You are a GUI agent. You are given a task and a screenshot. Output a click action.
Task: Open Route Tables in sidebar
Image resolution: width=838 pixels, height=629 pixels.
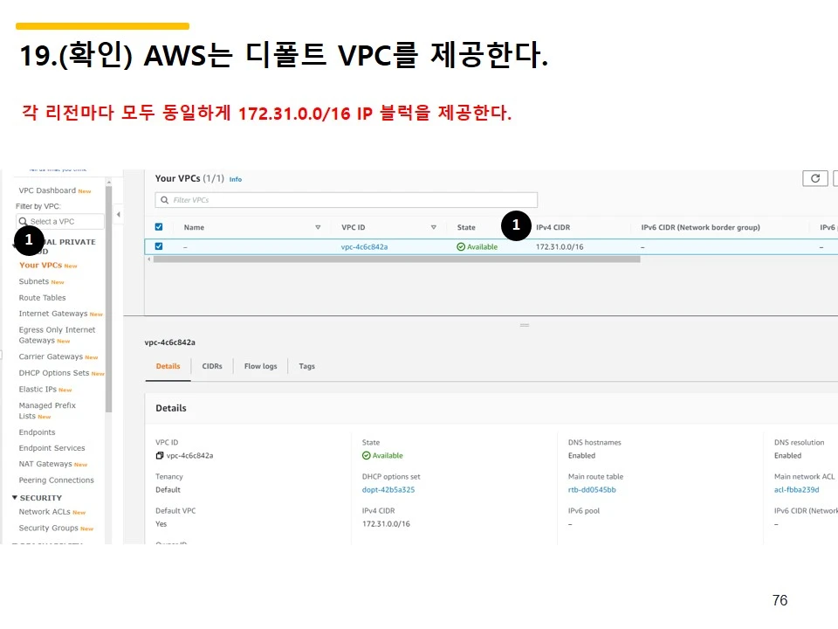(42, 297)
